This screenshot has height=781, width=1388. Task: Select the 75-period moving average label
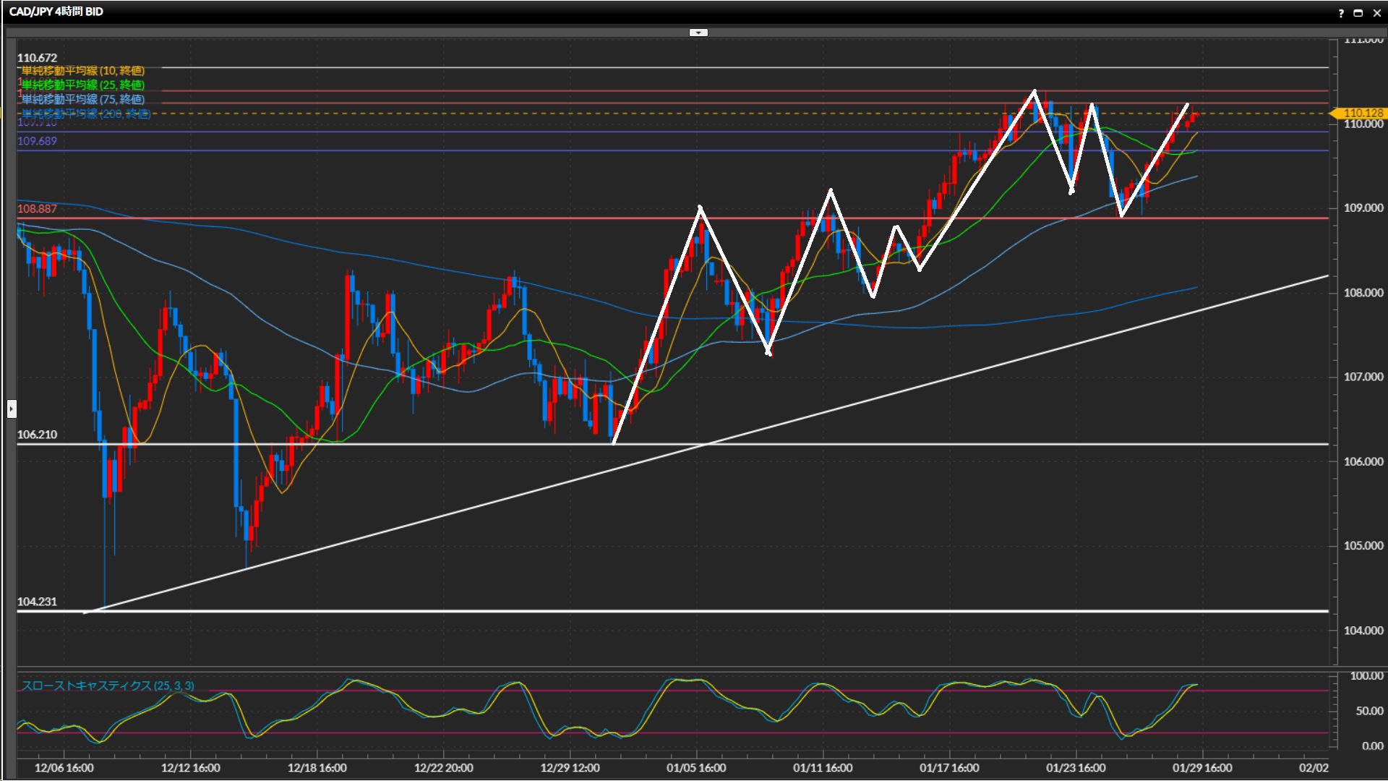83,100
